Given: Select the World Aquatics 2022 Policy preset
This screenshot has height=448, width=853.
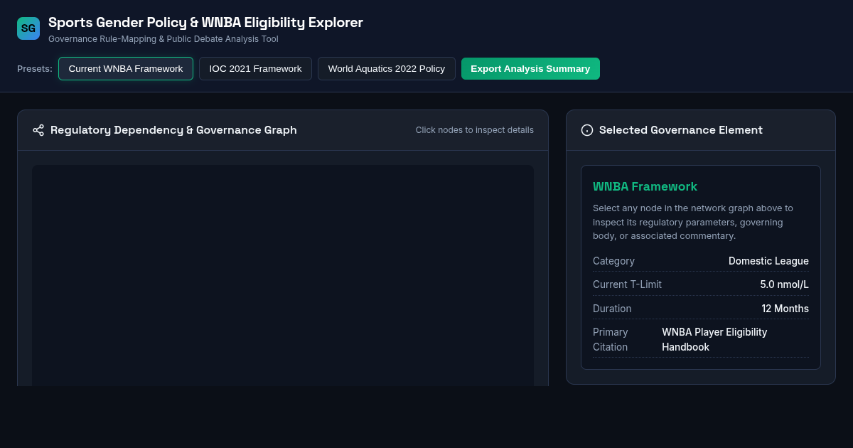Looking at the screenshot, I should 387,69.
